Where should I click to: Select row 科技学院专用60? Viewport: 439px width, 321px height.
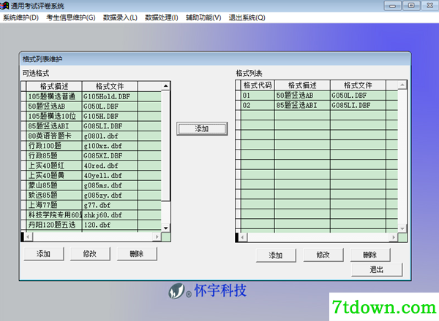click(x=54, y=215)
